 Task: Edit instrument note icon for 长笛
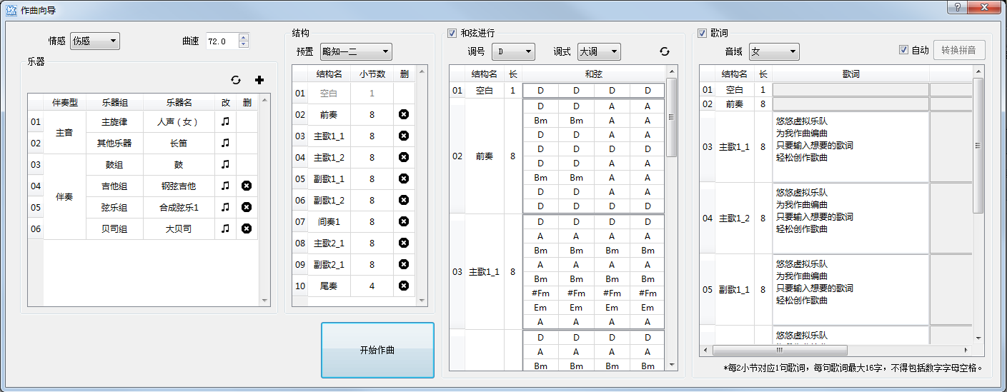coord(225,143)
